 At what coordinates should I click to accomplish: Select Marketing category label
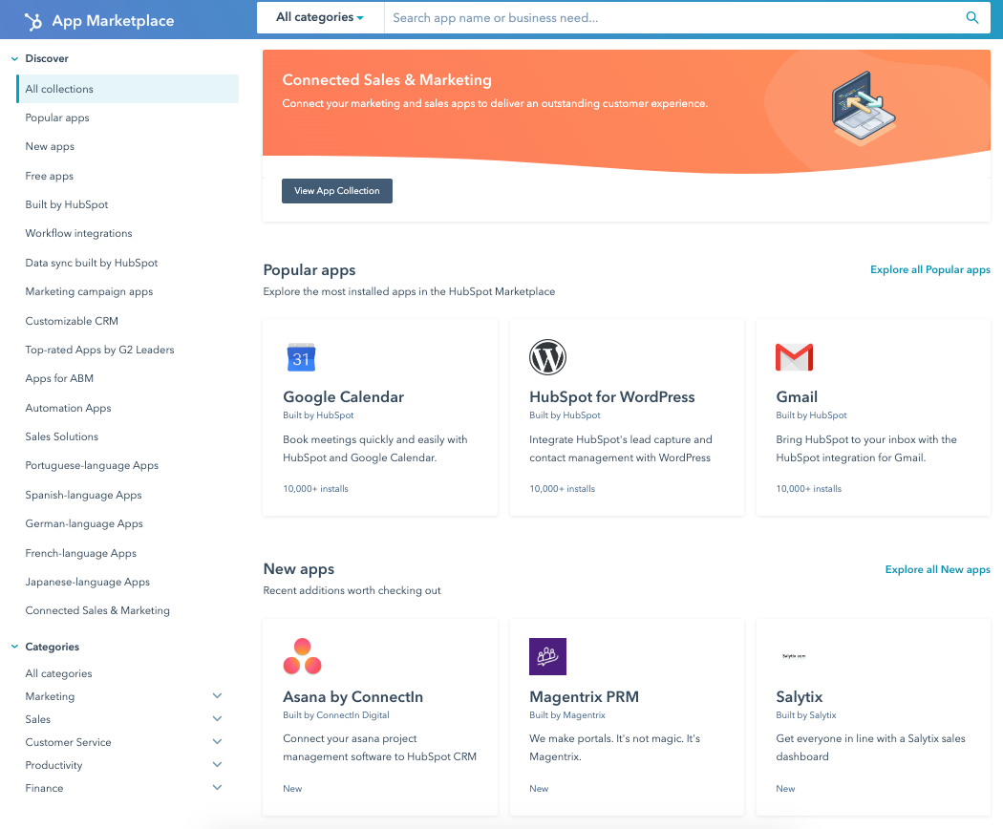[50, 696]
